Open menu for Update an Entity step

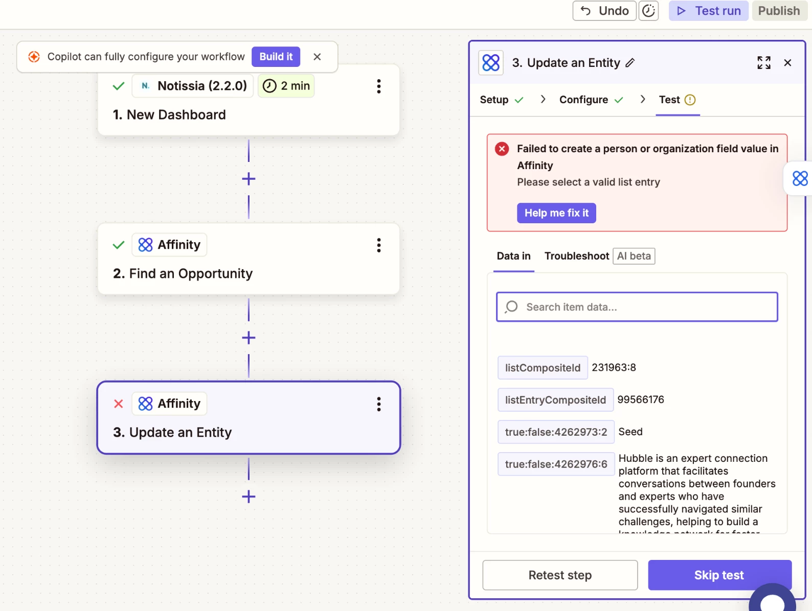pos(379,404)
